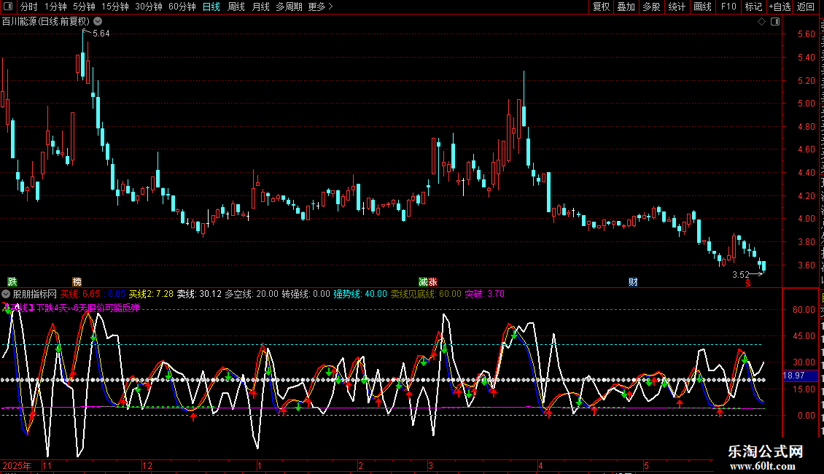Expand the 更多 periods menu
This screenshot has height=474, width=824.
[x=321, y=7]
